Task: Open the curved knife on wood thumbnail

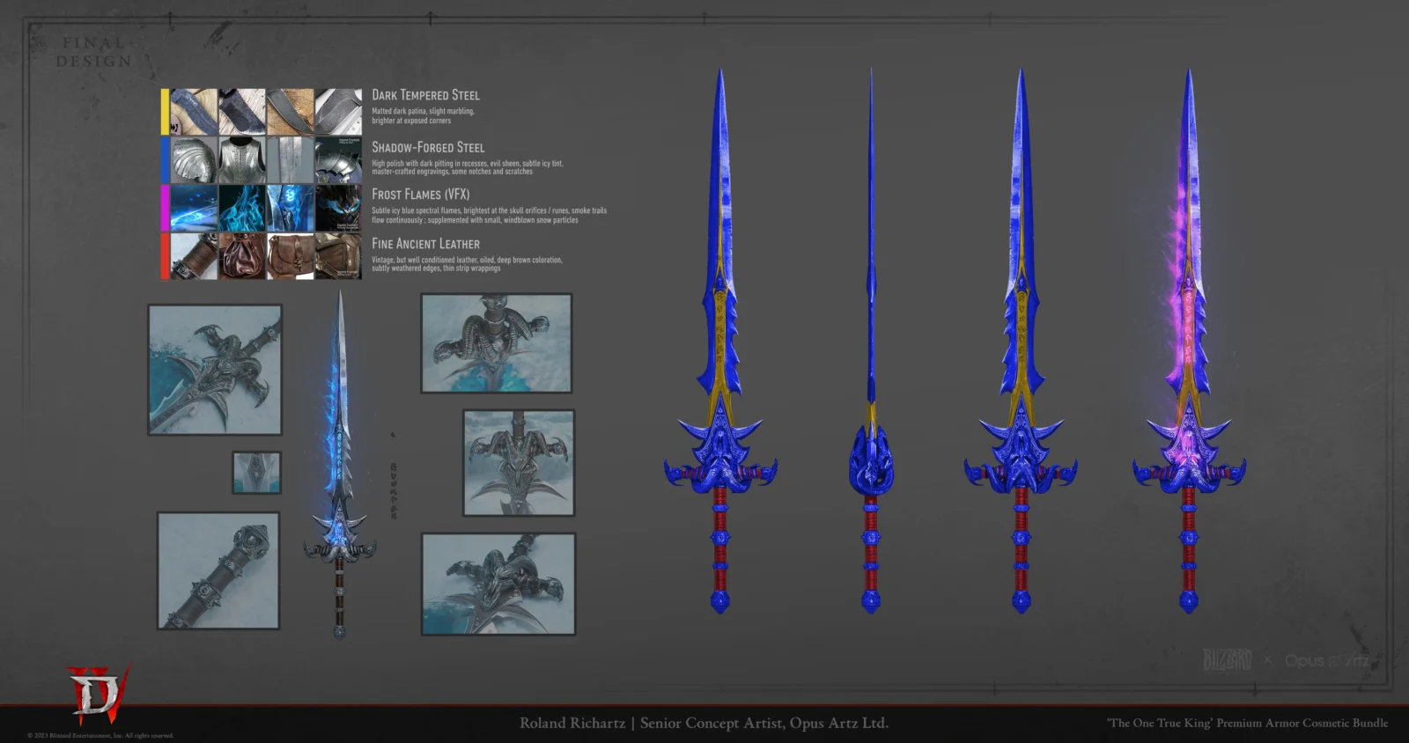Action: pyautogui.click(x=290, y=112)
